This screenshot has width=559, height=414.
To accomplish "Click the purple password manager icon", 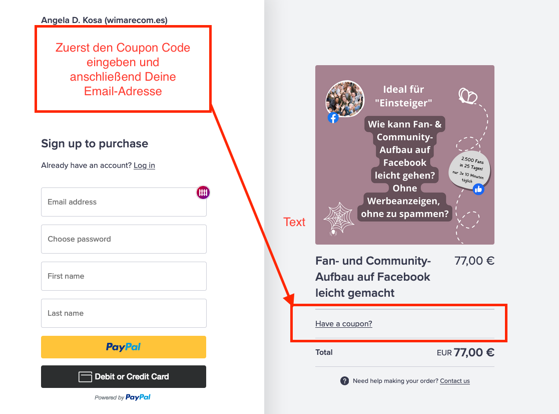I will click(x=203, y=192).
